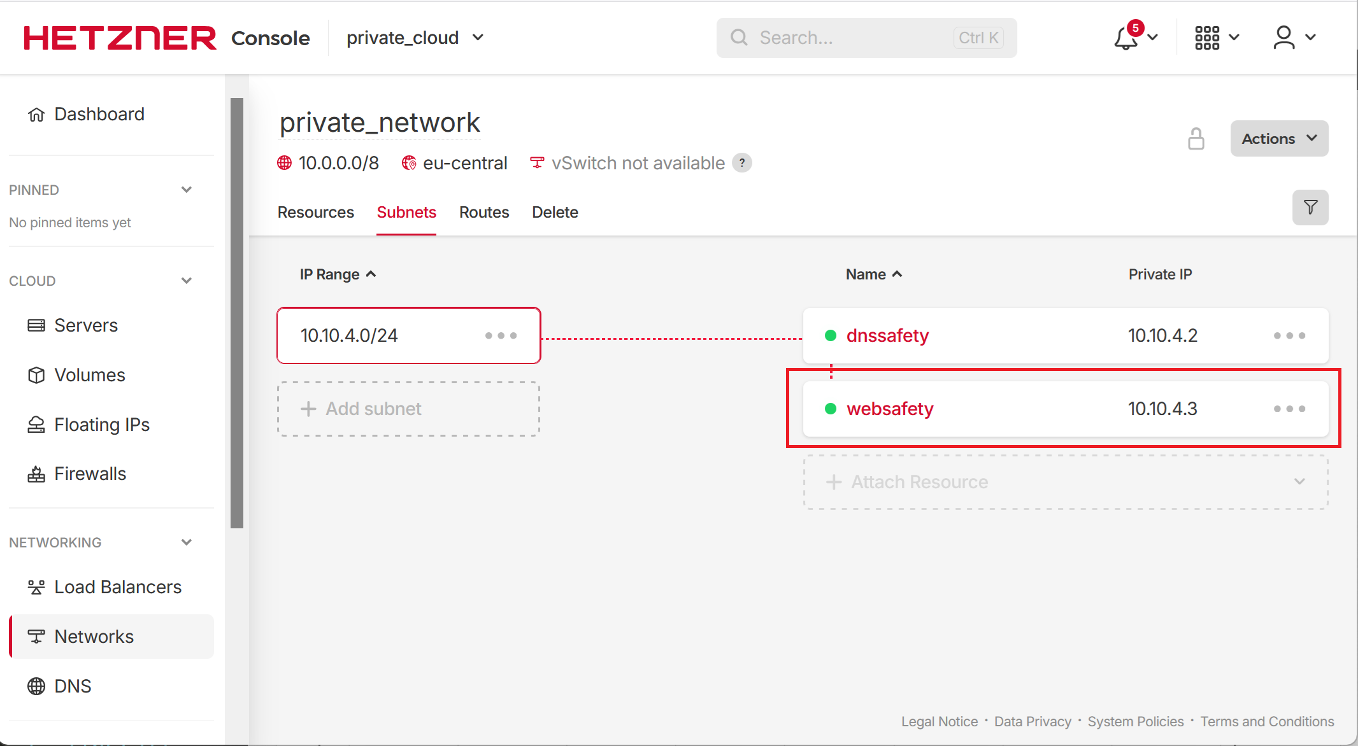1358x746 pixels.
Task: Click the Floating IPs icon
Action: pos(36,425)
